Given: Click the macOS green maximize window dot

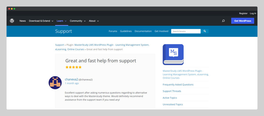Looking at the screenshot, I should click(x=14, y=9).
